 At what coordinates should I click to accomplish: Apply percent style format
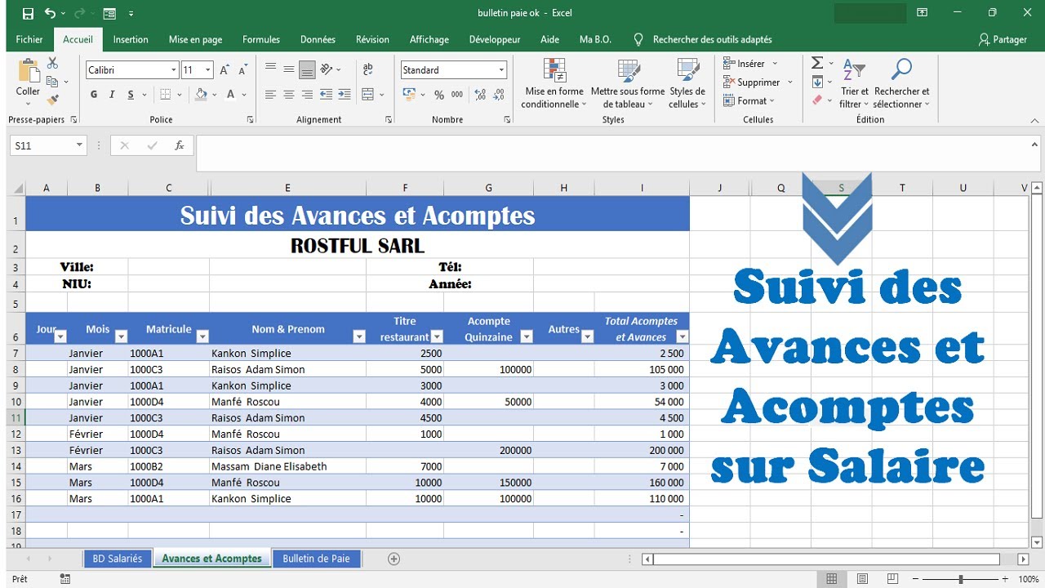[439, 95]
